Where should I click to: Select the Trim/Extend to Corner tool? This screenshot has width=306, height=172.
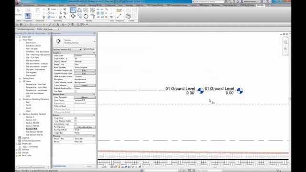click(x=92, y=16)
